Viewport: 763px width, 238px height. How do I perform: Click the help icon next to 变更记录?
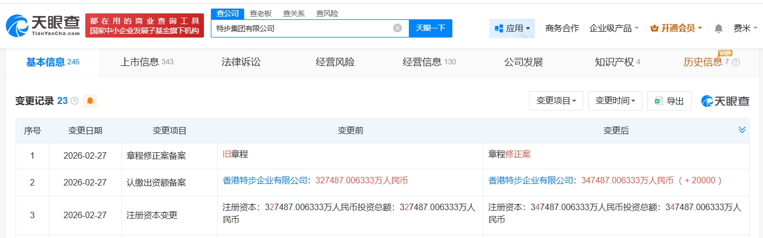tap(75, 101)
